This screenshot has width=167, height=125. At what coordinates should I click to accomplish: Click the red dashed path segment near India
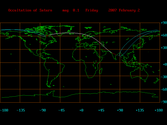pyautogui.click(x=114, y=54)
